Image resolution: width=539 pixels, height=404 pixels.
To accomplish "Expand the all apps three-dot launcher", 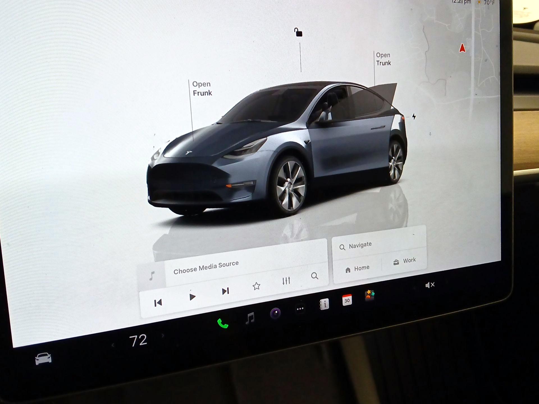I will [x=300, y=309].
